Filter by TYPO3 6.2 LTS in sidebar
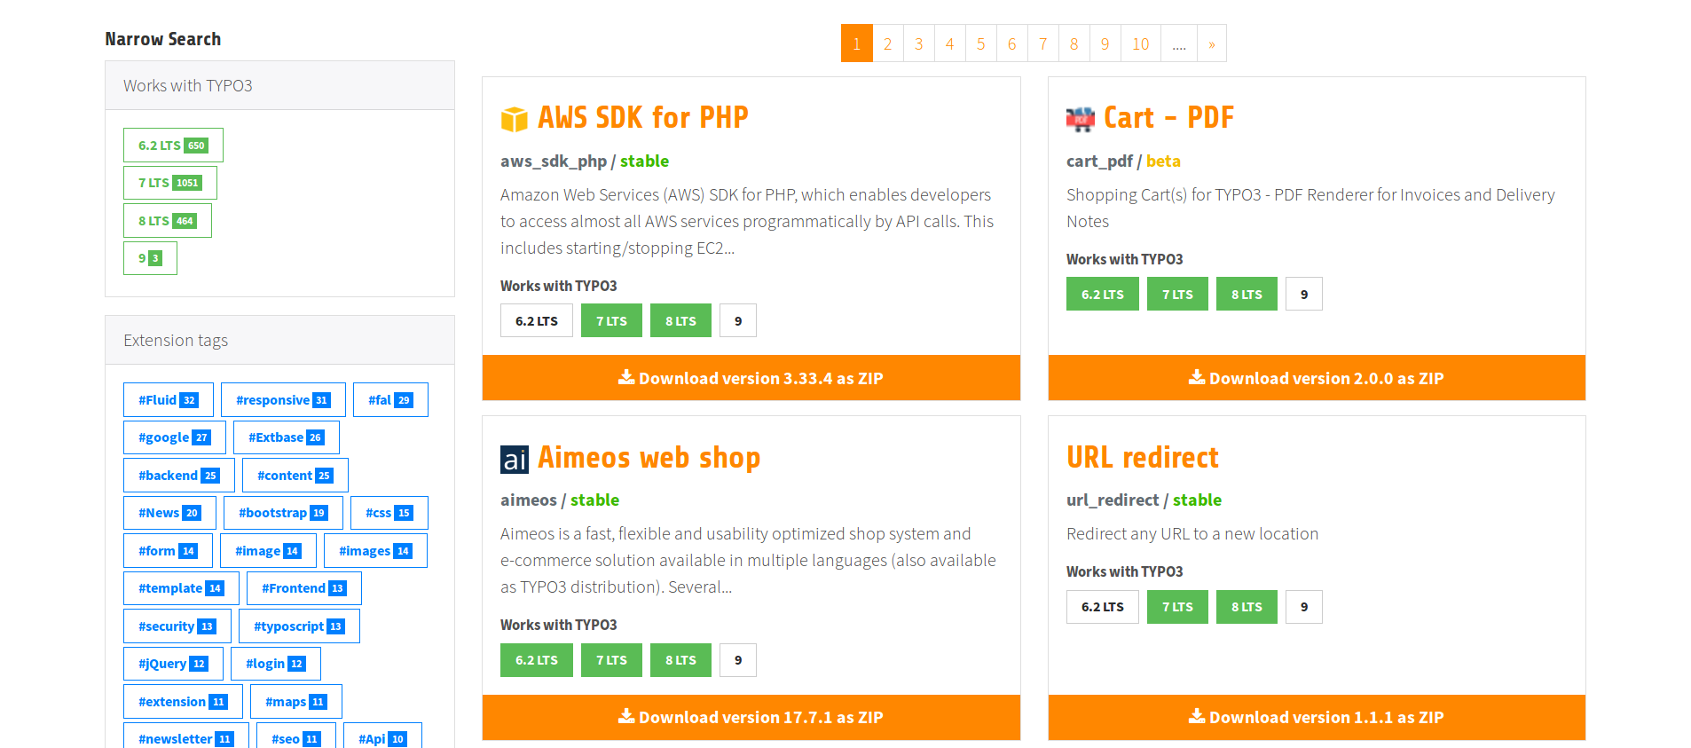Viewport: 1691px width, 748px height. [x=173, y=146]
